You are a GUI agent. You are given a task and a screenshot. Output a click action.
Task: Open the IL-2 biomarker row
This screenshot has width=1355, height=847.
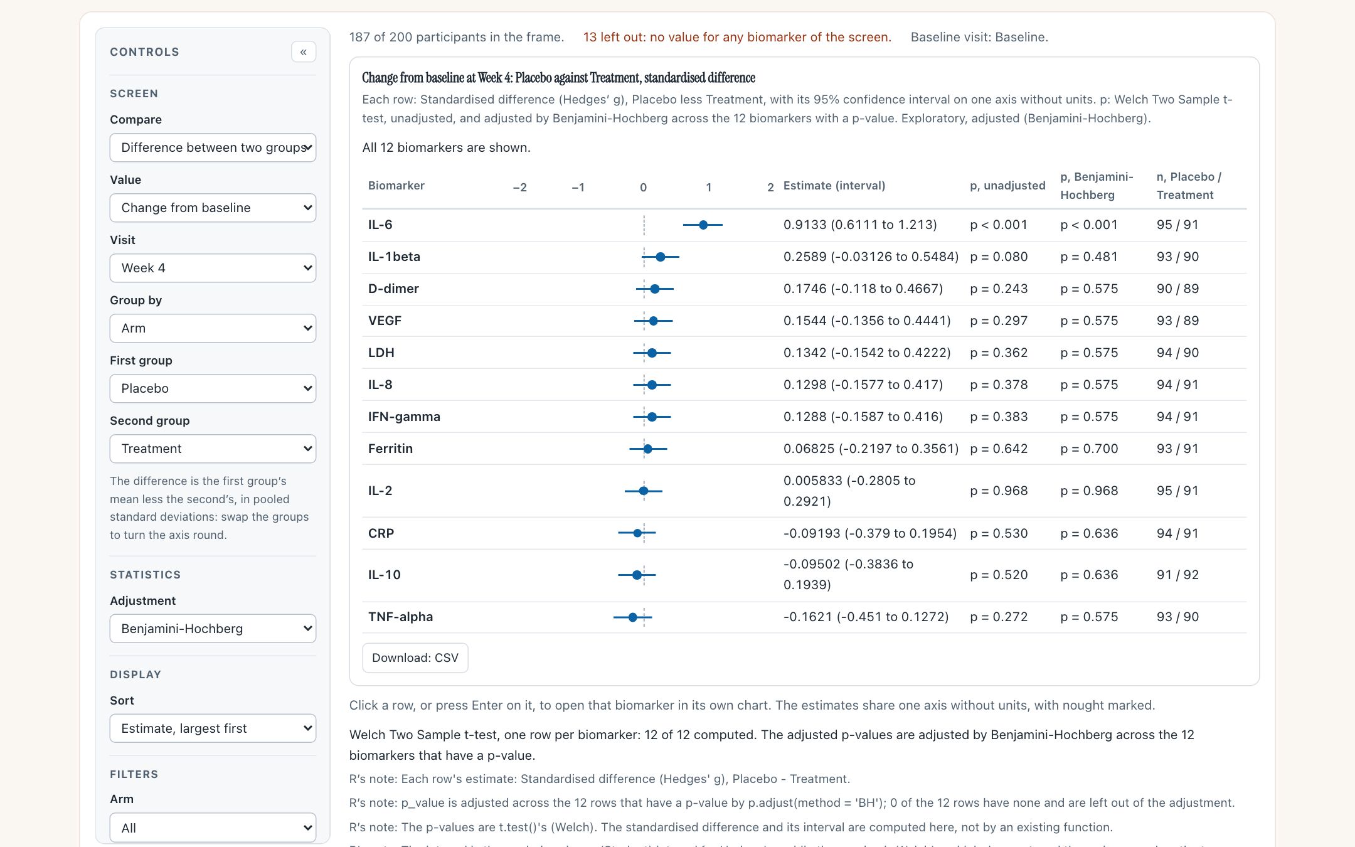coord(804,491)
